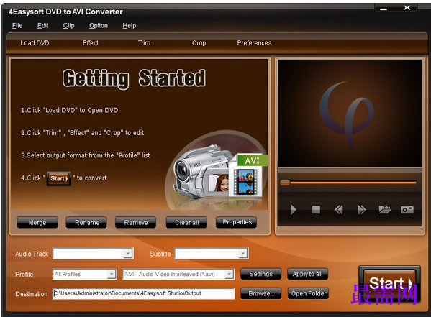The height and width of the screenshot is (317, 431).
Task: Skip forward with the fast-forward icon
Action: coord(362,210)
